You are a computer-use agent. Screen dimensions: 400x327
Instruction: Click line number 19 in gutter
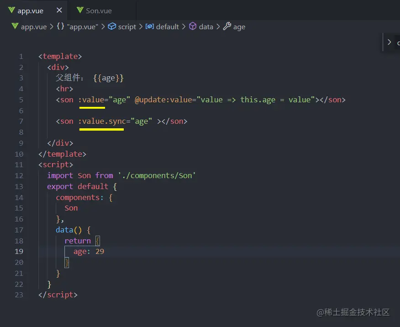[x=19, y=252]
